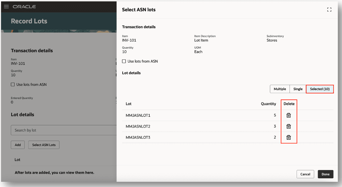Select the MMJASNLOT1 lot name

[x=138, y=115]
